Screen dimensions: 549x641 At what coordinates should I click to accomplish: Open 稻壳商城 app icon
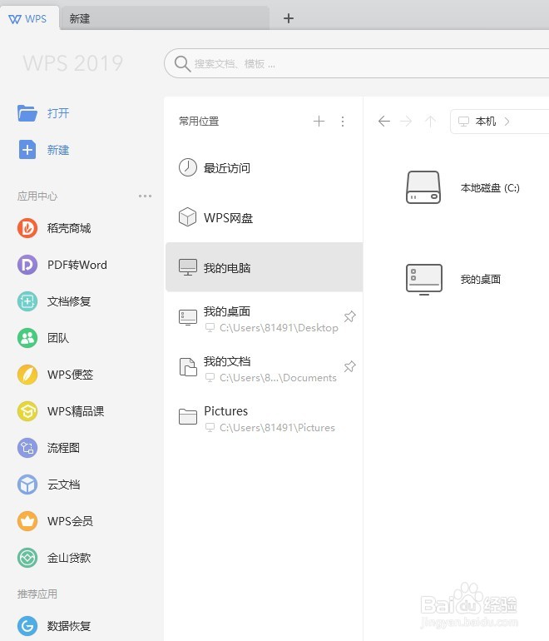pos(27,228)
